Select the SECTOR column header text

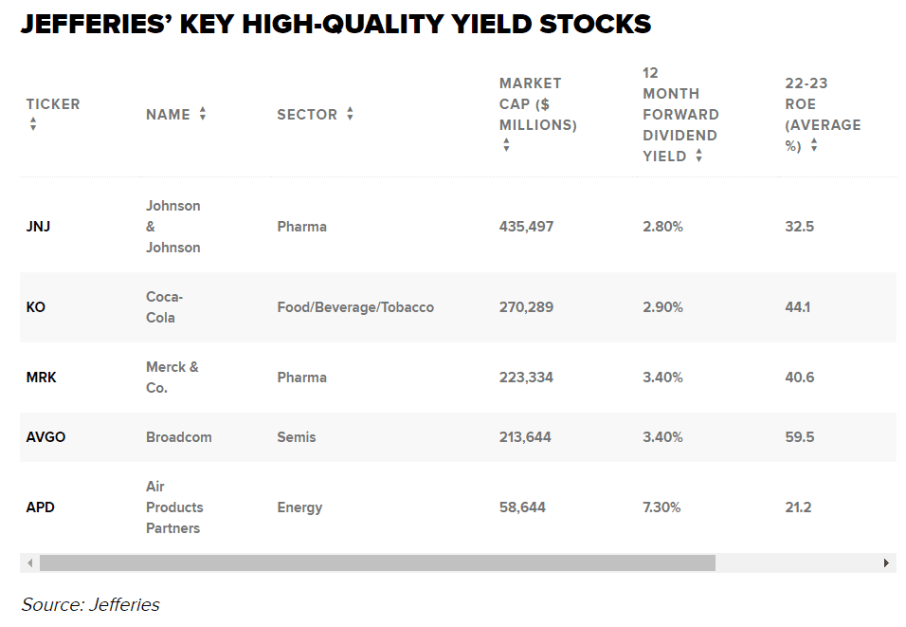click(x=307, y=115)
